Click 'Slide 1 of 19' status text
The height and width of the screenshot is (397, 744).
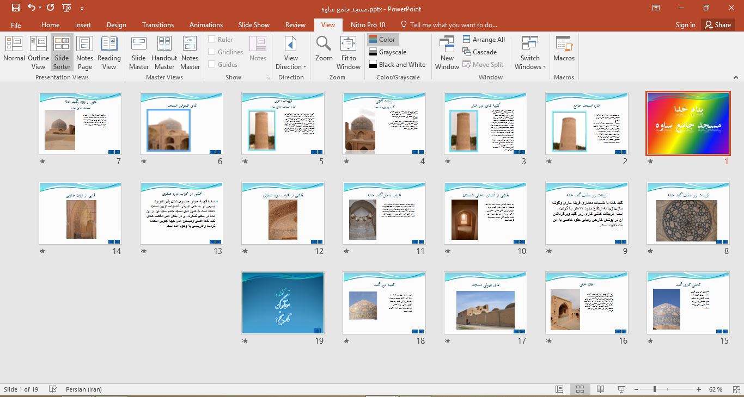[x=21, y=389]
